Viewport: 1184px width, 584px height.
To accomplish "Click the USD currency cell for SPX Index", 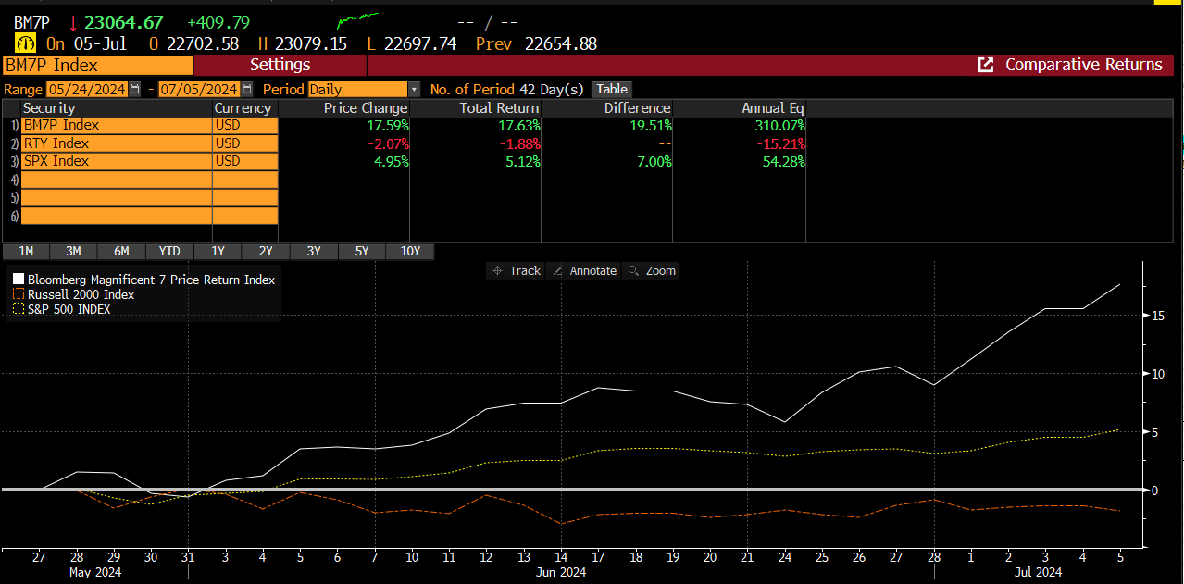I will click(245, 161).
